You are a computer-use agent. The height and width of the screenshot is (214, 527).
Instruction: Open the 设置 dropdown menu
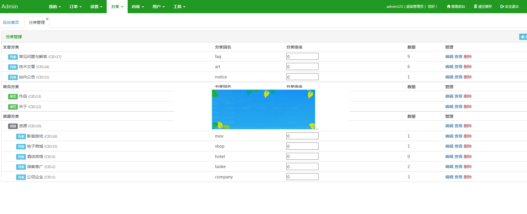pyautogui.click(x=96, y=7)
